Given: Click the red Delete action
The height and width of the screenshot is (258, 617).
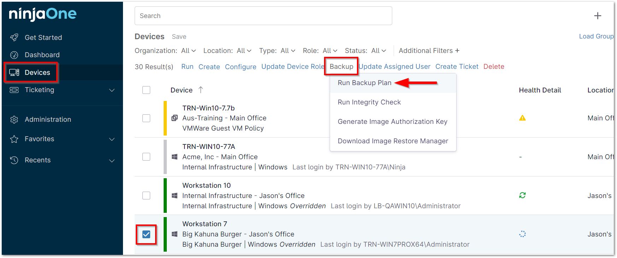Looking at the screenshot, I should coord(494,67).
